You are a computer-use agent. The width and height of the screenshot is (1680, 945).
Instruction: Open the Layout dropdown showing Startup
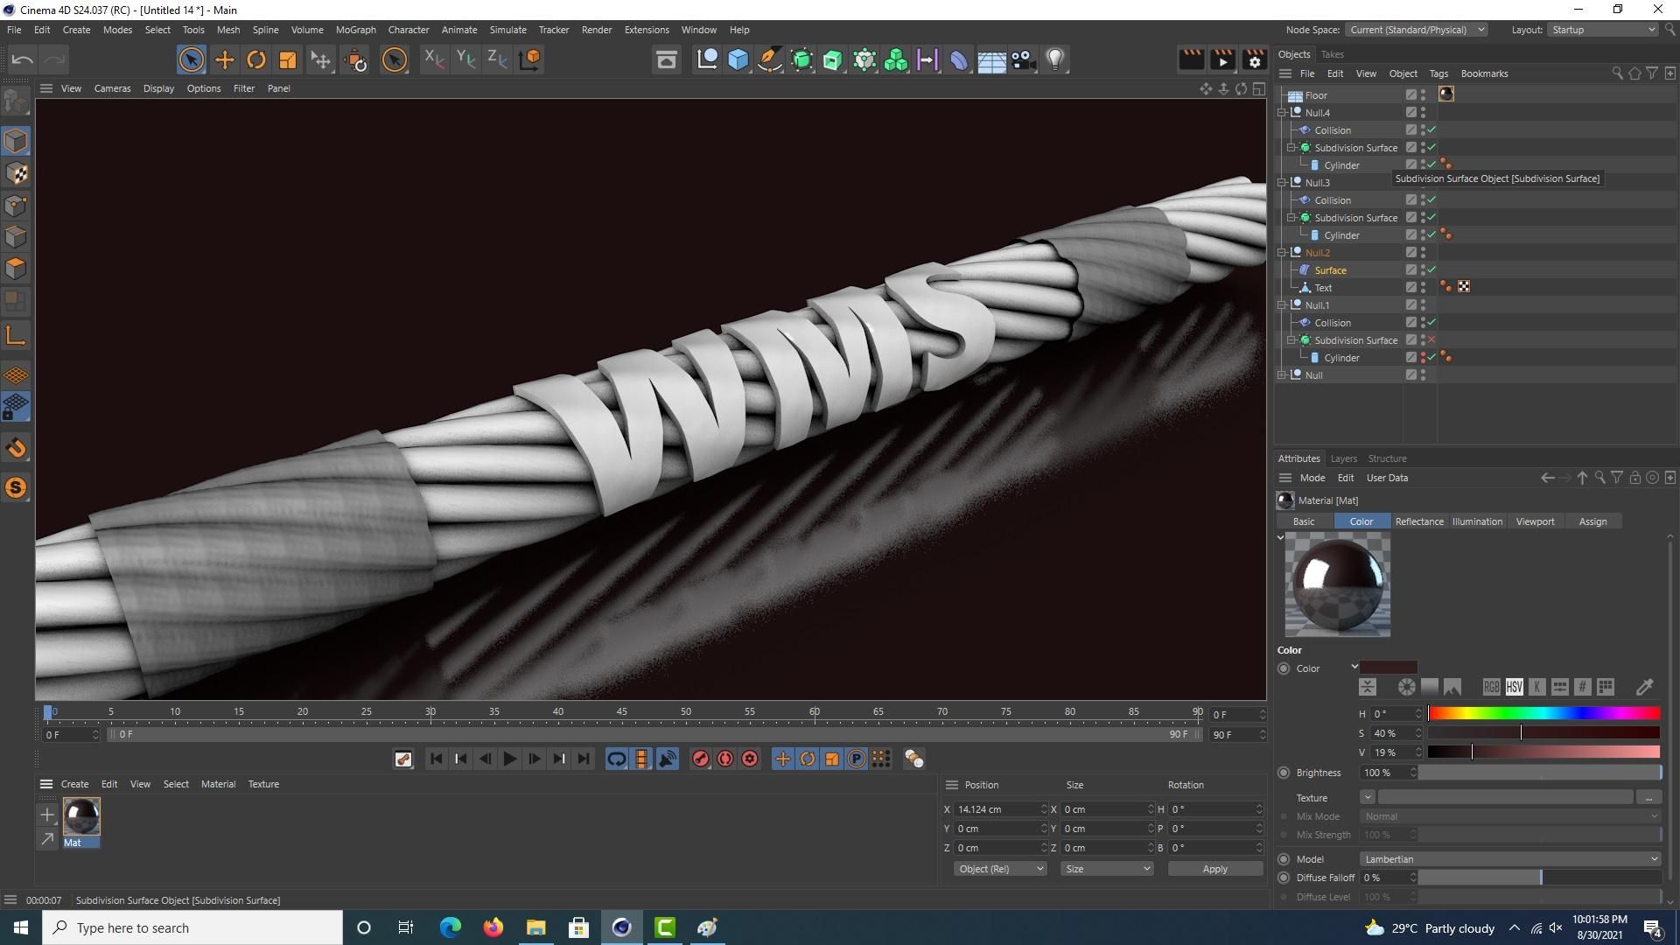click(1601, 29)
